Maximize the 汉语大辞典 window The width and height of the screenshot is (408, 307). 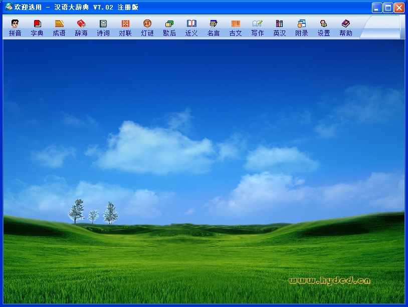coord(388,7)
